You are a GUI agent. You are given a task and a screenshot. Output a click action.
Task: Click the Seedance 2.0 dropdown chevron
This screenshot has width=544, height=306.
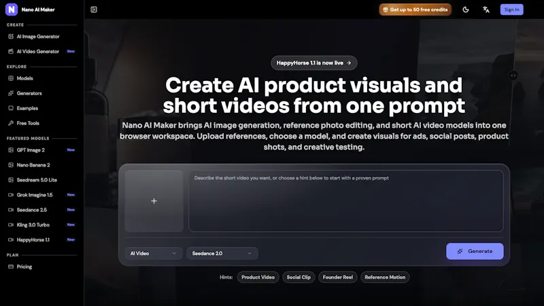click(249, 253)
